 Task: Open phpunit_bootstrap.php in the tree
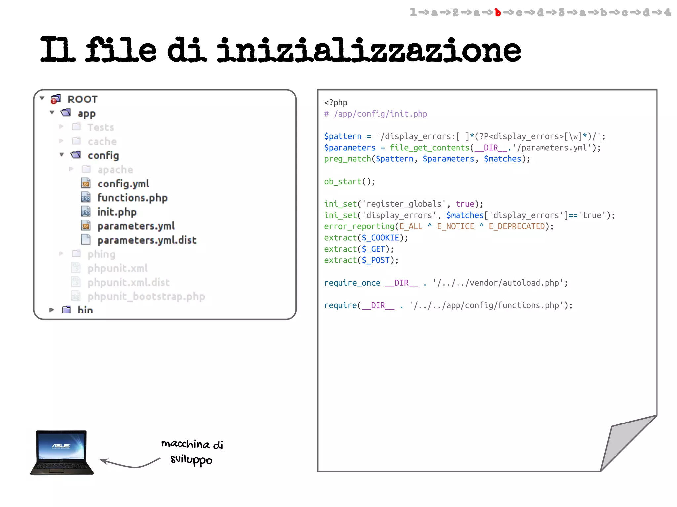tap(146, 296)
